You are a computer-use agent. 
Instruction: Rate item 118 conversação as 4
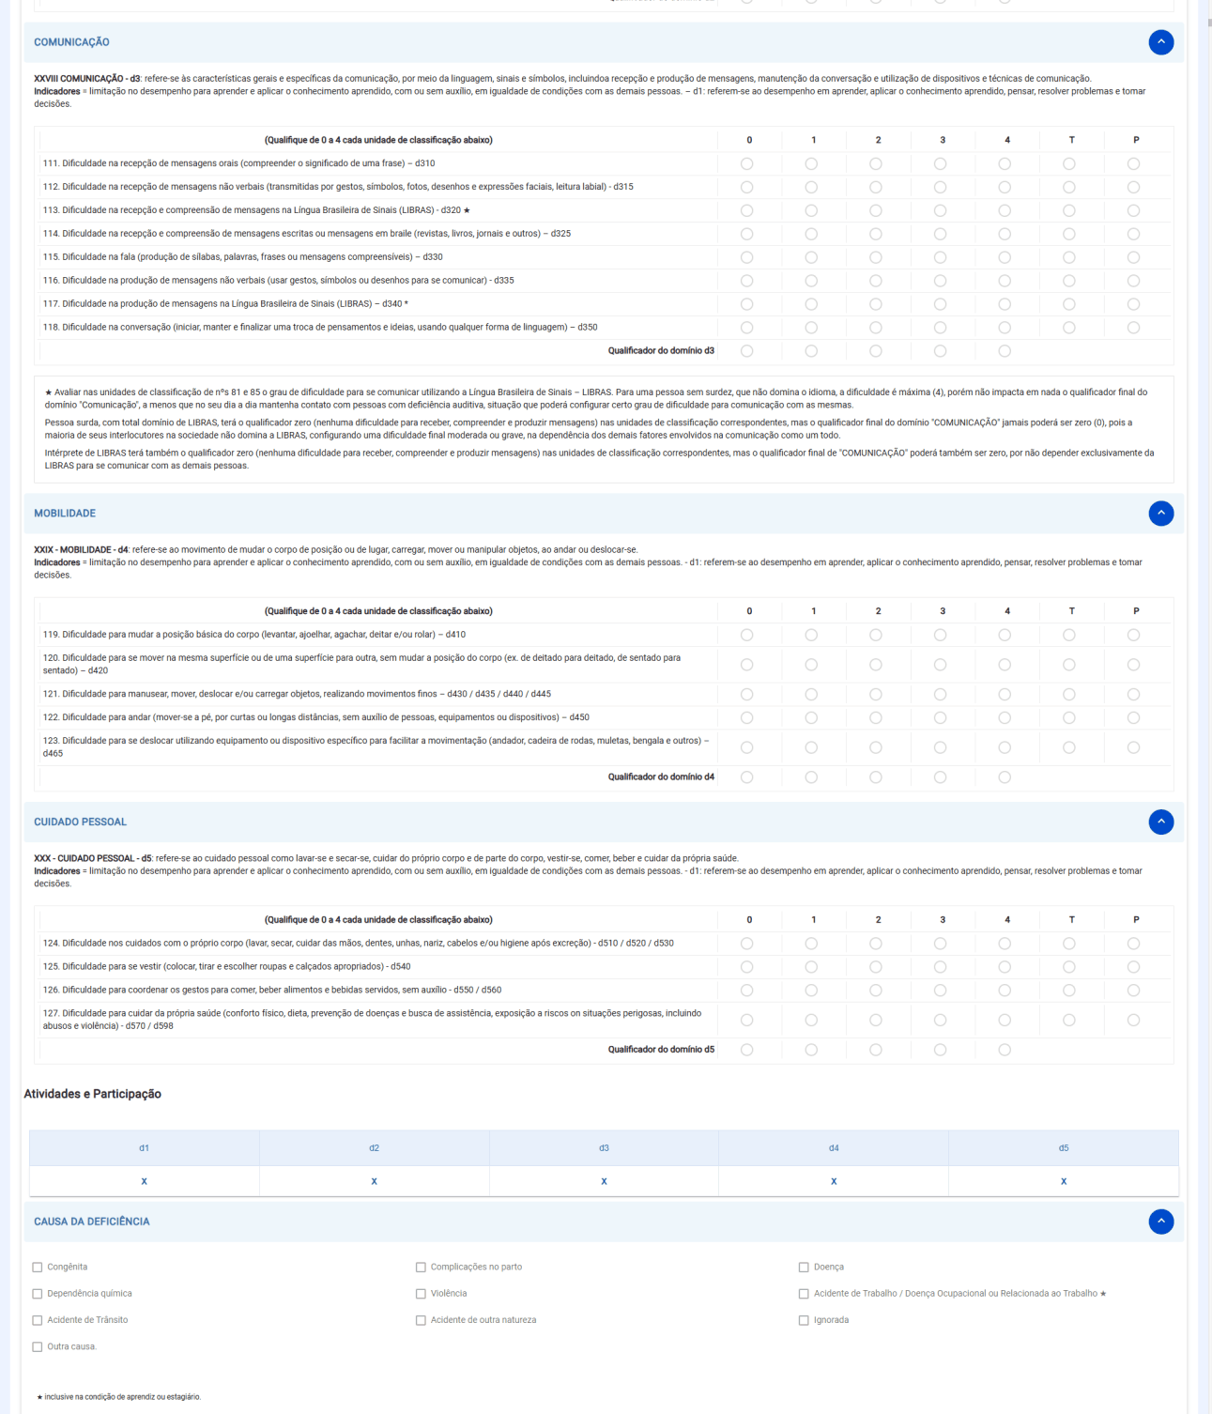[1005, 328]
